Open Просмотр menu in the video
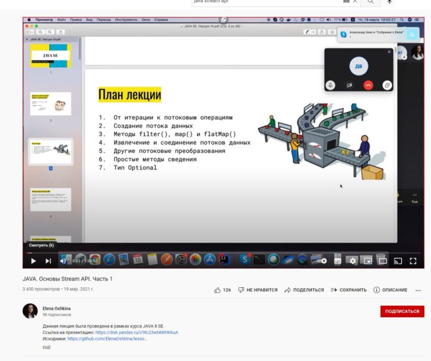Screen dimensions: 431x361 pos(44,20)
